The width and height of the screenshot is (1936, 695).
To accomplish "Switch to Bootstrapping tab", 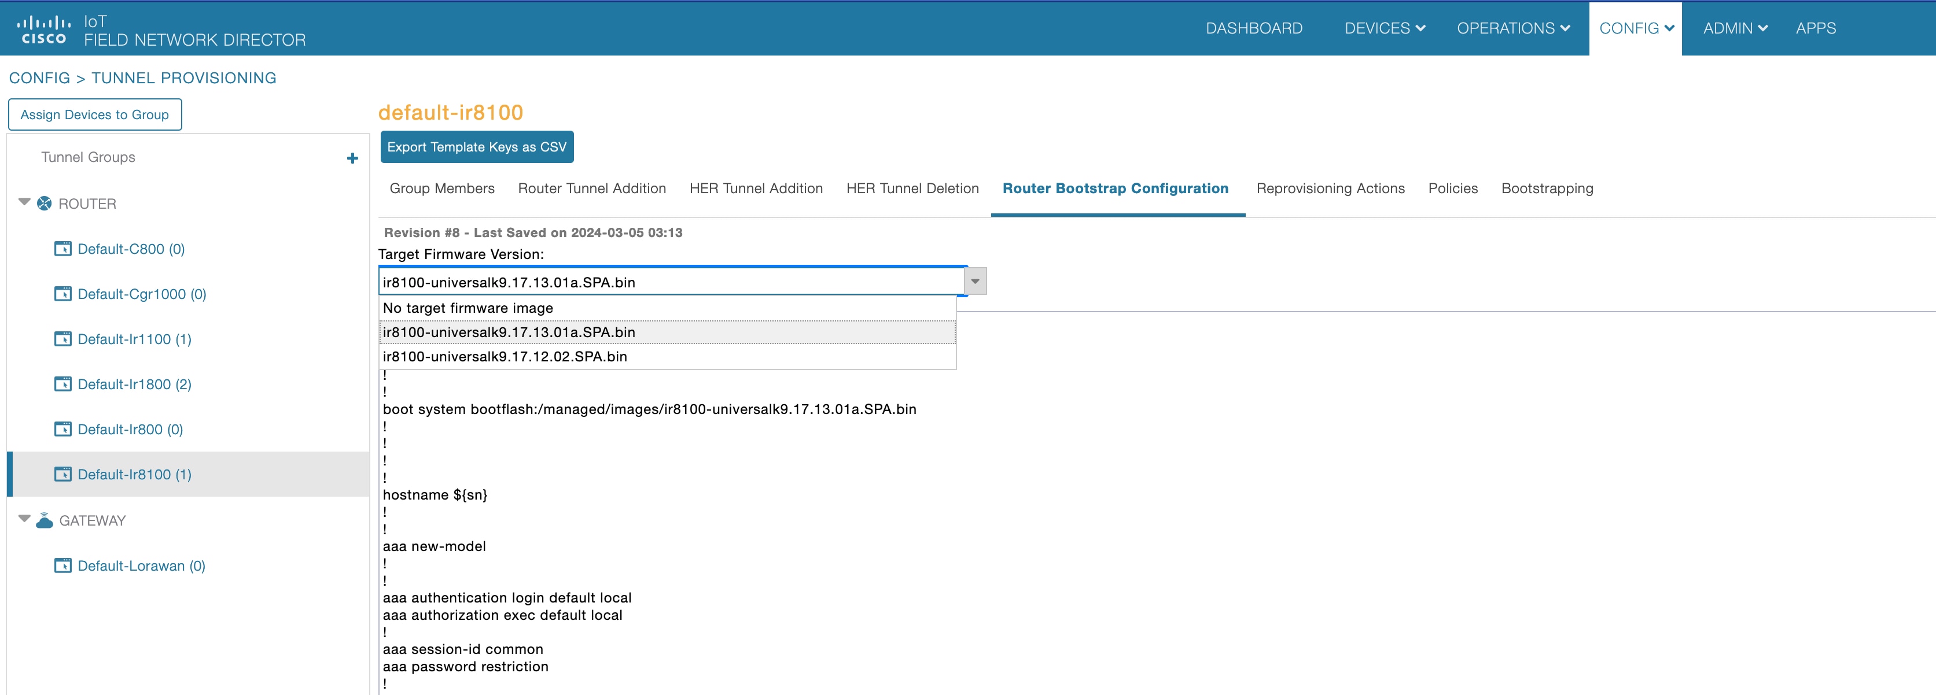I will (x=1547, y=188).
